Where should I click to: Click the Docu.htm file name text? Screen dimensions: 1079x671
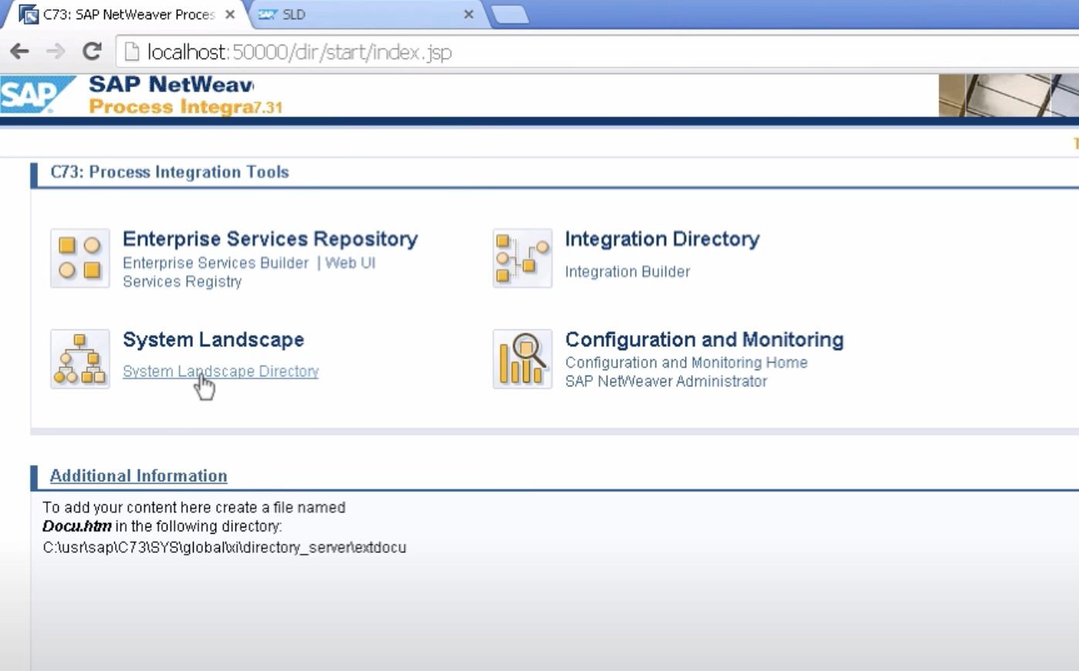[77, 526]
